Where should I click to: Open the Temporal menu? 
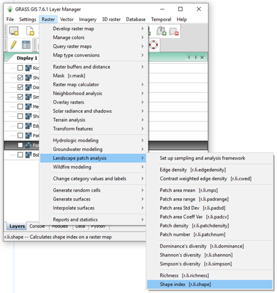click(161, 19)
